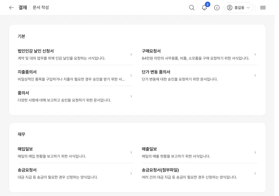Screen dimensions: 279x196
Task: Select the 법인인감 날인 신청서 form title
Action: 36,51
